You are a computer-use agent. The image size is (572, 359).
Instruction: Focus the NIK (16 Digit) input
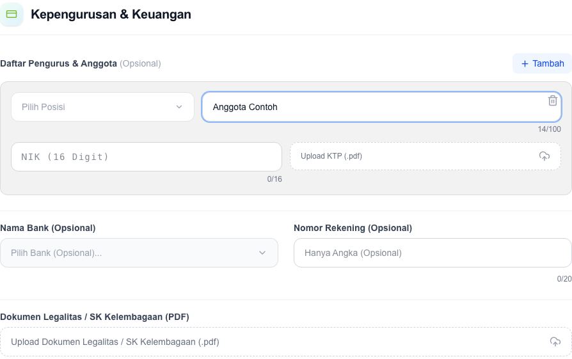pos(147,157)
